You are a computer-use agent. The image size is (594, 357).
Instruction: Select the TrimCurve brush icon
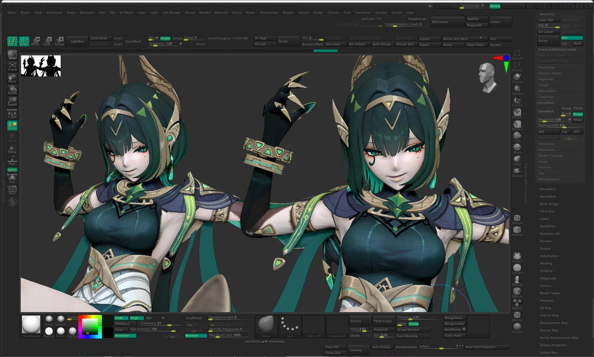coord(517,101)
